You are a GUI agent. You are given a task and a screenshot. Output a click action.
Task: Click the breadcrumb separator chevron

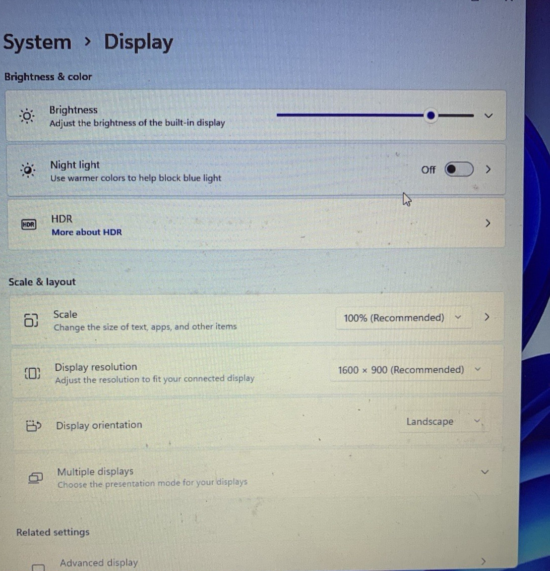(x=87, y=42)
